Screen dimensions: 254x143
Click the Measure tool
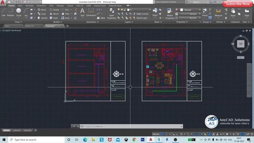tap(218, 12)
